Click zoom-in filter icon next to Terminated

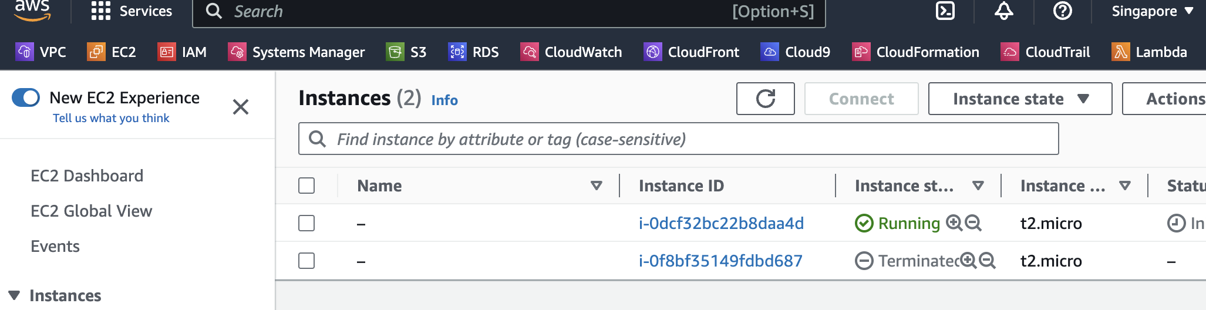coord(968,260)
